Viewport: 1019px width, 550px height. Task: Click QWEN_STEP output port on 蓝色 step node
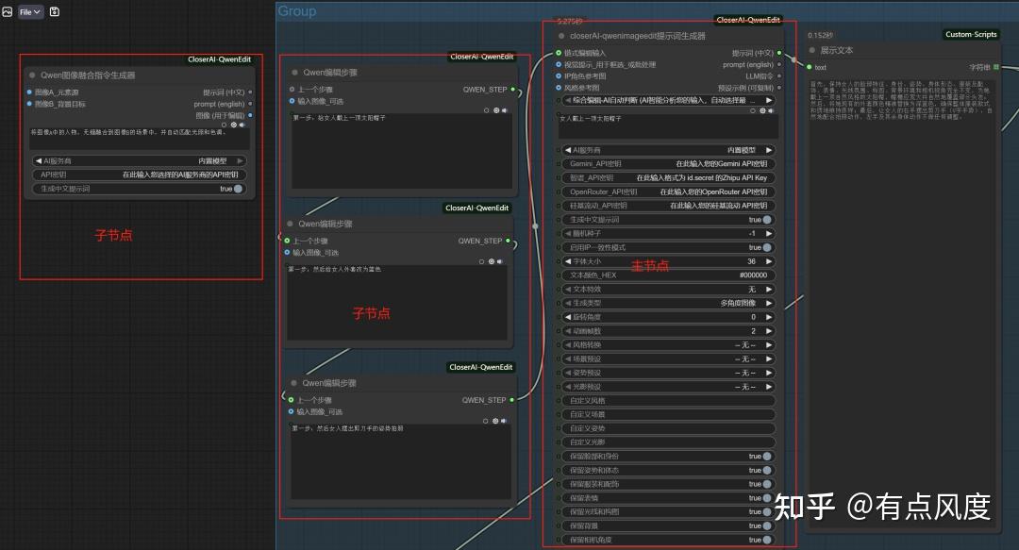(x=509, y=241)
